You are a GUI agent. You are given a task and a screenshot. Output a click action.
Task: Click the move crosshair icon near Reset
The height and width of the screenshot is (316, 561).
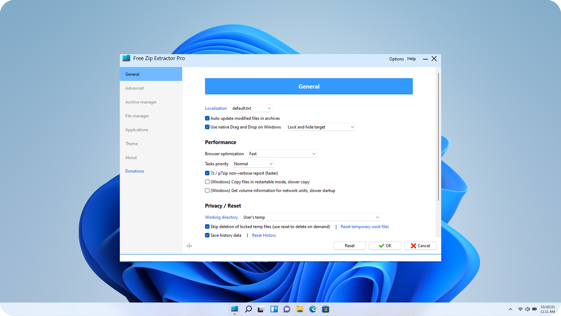(x=189, y=246)
